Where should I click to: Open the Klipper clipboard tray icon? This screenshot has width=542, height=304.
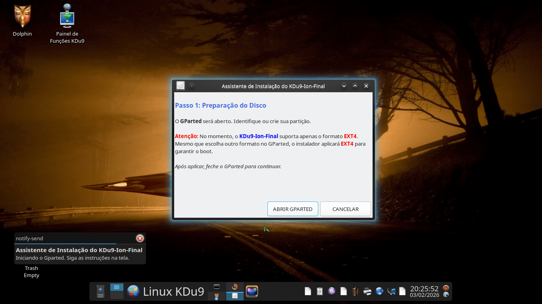coord(319,291)
